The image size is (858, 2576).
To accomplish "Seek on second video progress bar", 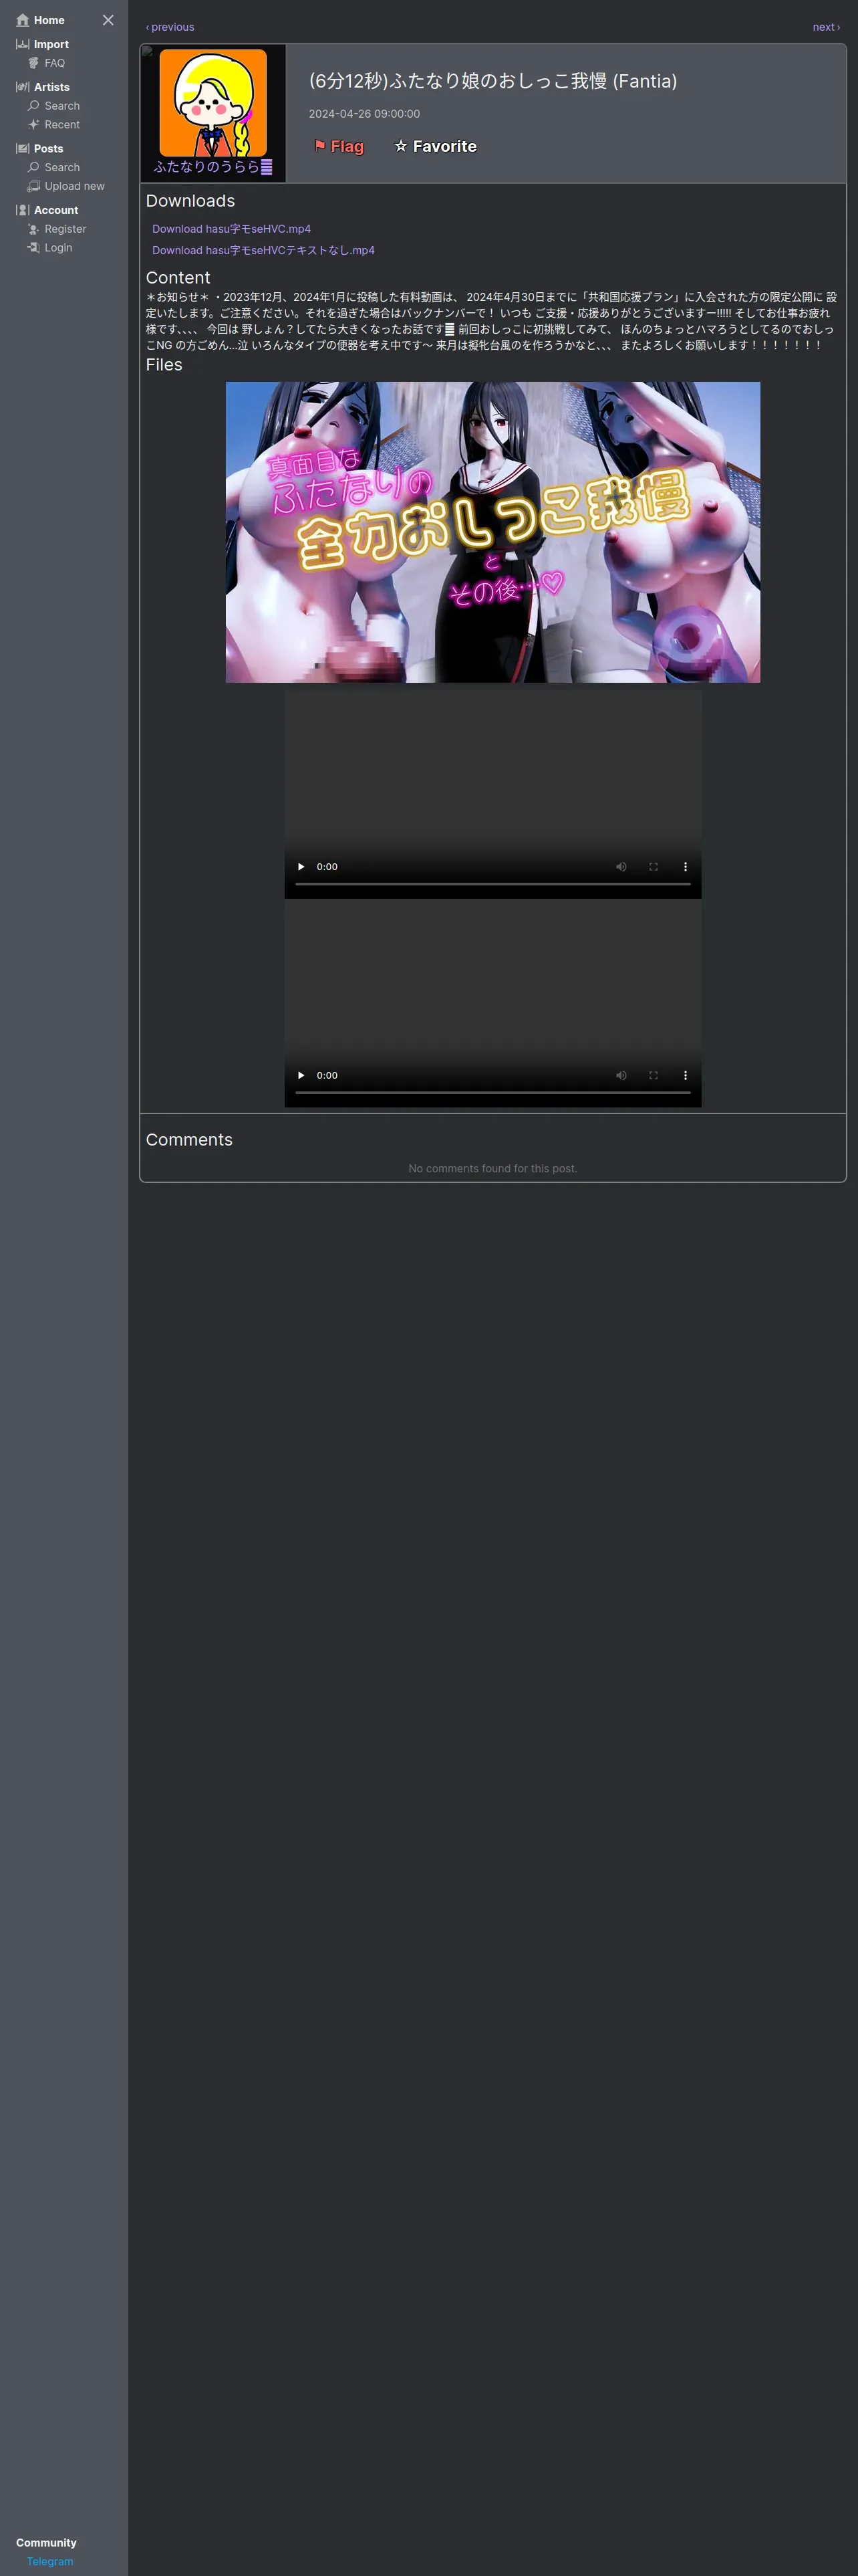I will 492,1093.
